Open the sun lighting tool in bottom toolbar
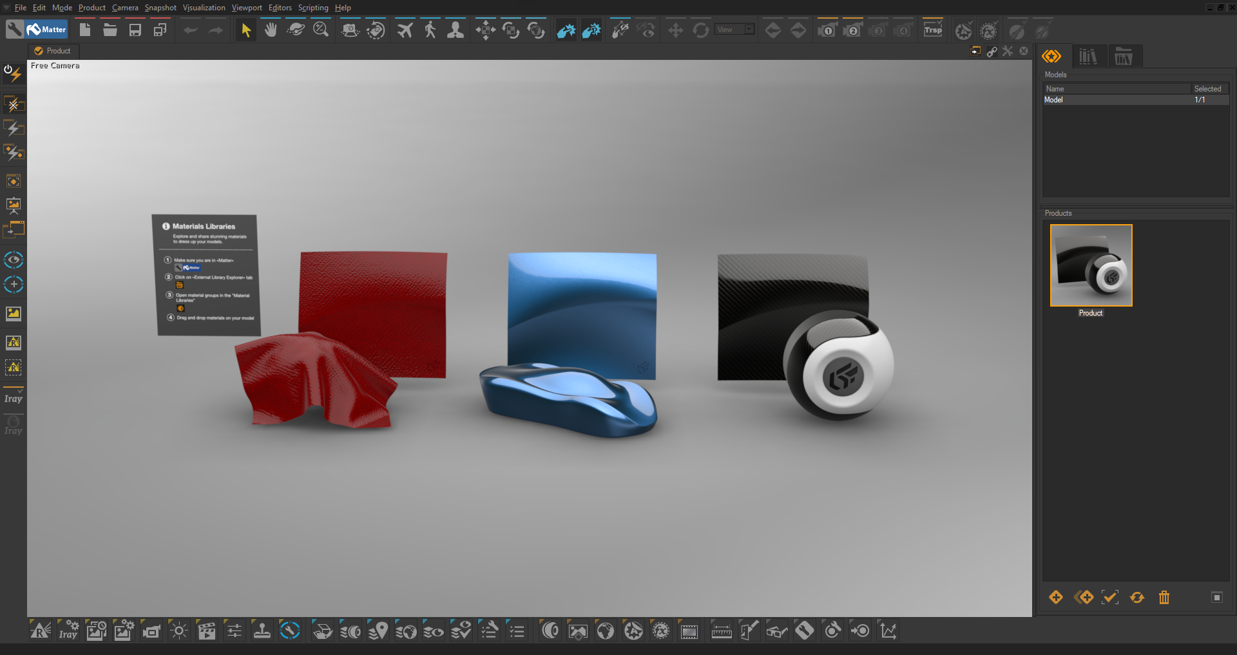The height and width of the screenshot is (655, 1237). tap(178, 631)
